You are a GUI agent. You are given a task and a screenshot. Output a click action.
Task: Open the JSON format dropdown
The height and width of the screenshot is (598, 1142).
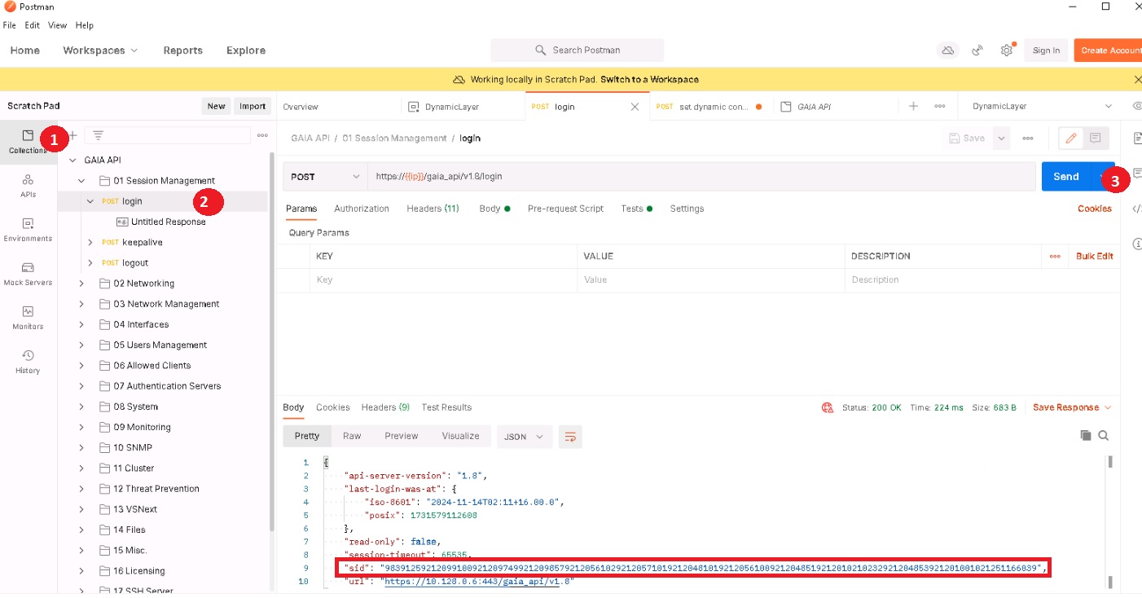[x=524, y=437]
